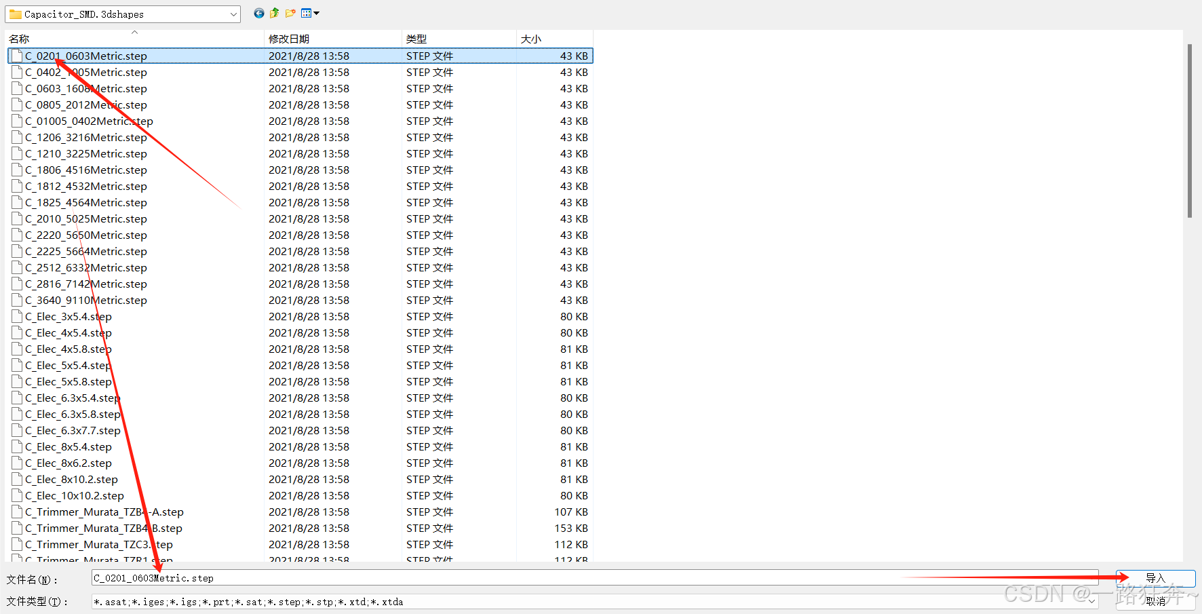Select file icon of C_1210_3225Metric.step
The width and height of the screenshot is (1202, 614).
pyautogui.click(x=17, y=153)
